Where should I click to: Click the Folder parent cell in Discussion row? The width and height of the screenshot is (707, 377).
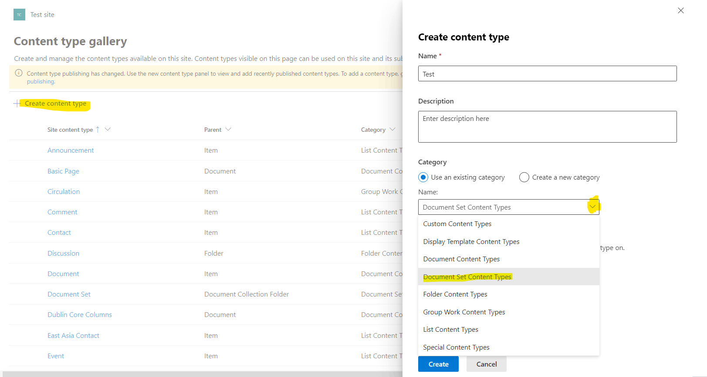213,254
